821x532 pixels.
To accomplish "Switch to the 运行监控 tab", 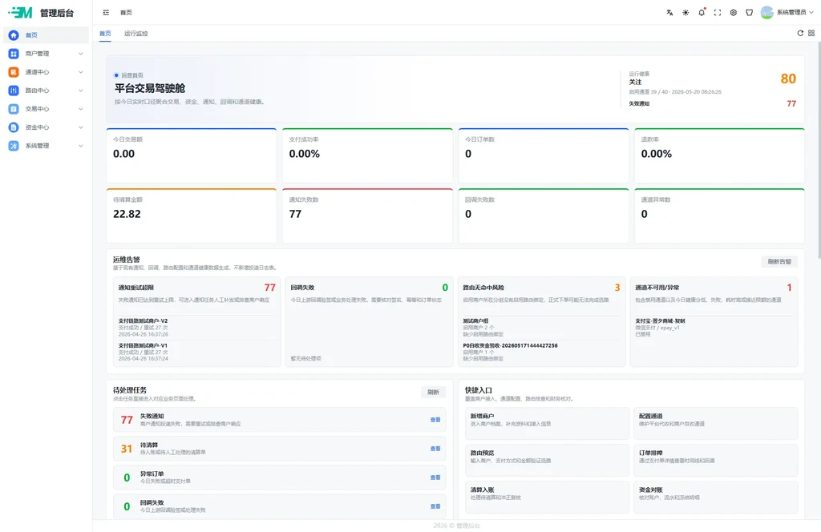I will (136, 34).
